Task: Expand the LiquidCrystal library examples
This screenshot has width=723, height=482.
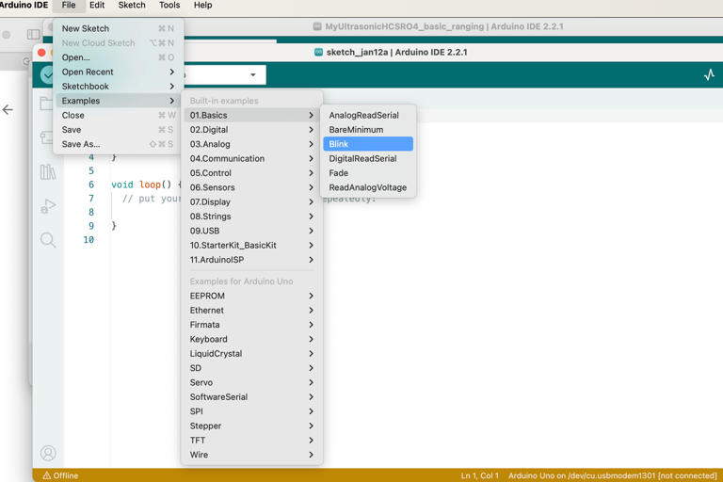Action: click(x=251, y=354)
